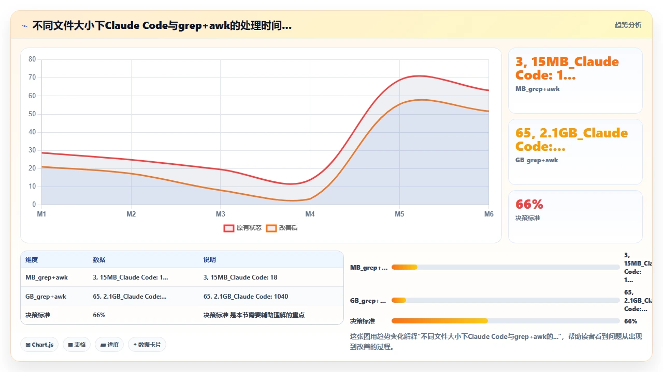
Task: Click the dashboard title '不同文件大小下Claude Code与grep+awk的处理时间…'
Action: [x=162, y=26]
